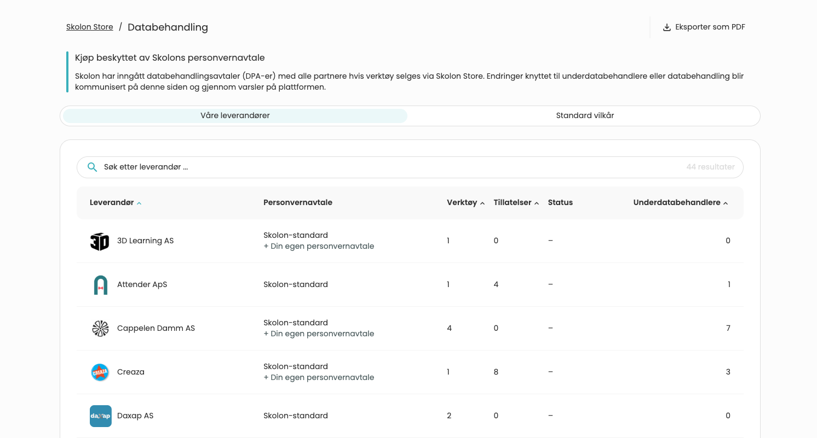This screenshot has height=438, width=817.
Task: Go back to Skolon Store breadcrumb
Action: 90,27
